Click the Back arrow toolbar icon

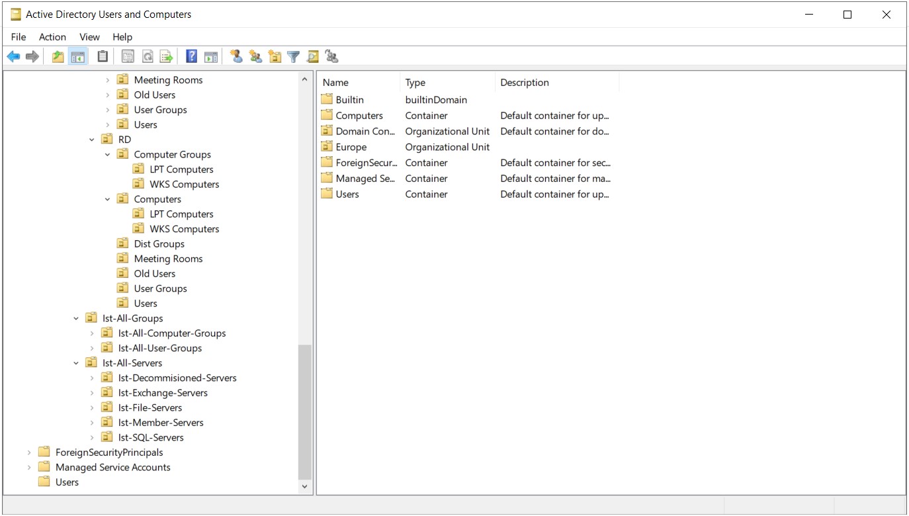[x=13, y=57]
